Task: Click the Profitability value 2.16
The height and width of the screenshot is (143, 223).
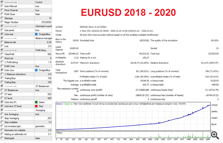Action: click(76, 58)
